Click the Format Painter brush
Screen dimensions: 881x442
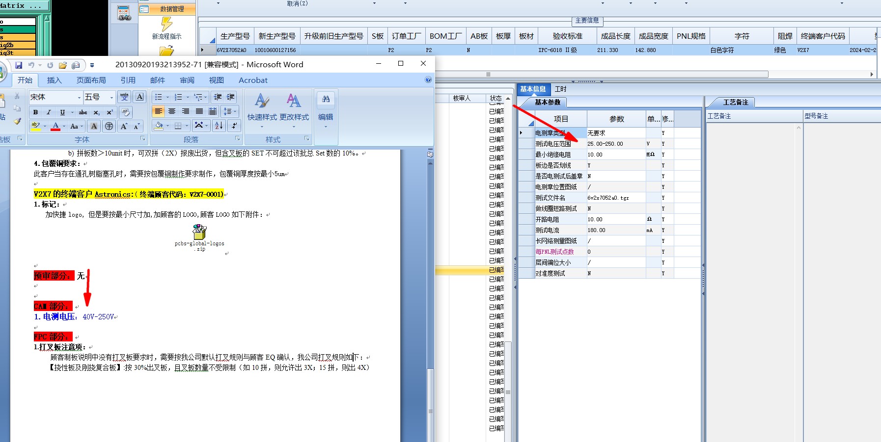17,121
